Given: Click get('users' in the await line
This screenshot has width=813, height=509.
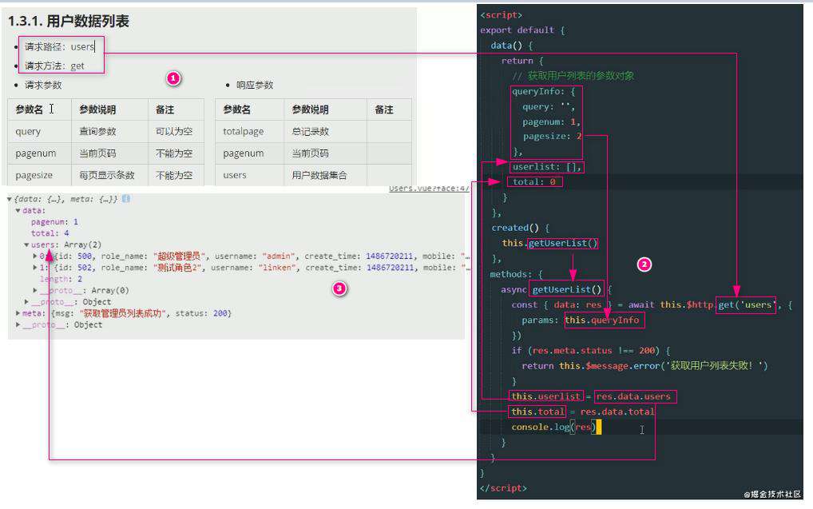Looking at the screenshot, I should click(x=747, y=305).
